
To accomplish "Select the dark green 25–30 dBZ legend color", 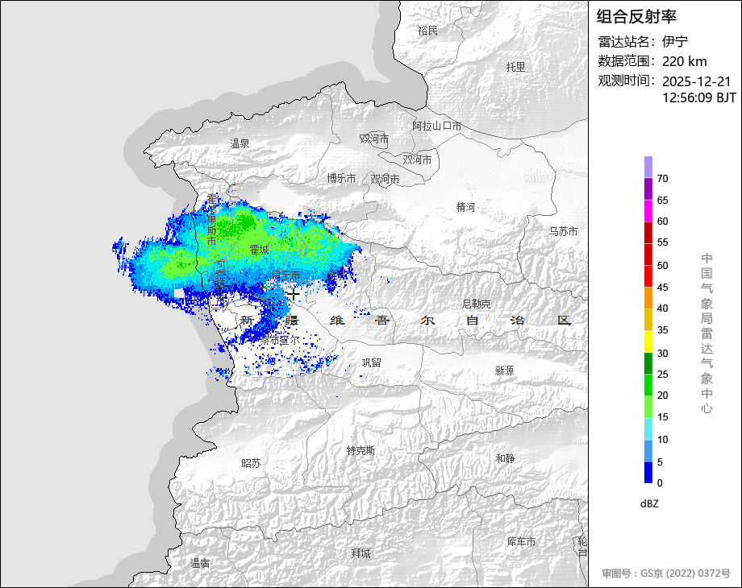I will (648, 363).
